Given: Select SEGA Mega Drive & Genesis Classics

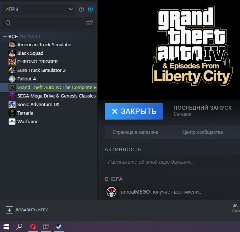Looking at the screenshot, I should click(x=49, y=96).
